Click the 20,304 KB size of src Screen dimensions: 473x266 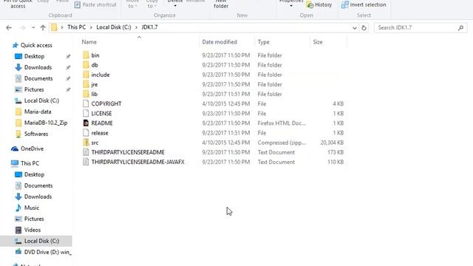pyautogui.click(x=332, y=143)
